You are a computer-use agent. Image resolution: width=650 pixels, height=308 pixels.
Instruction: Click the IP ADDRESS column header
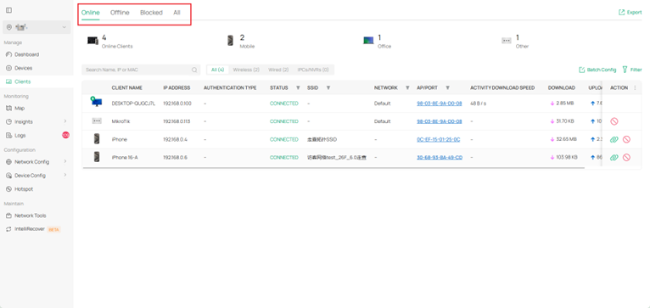(x=177, y=88)
